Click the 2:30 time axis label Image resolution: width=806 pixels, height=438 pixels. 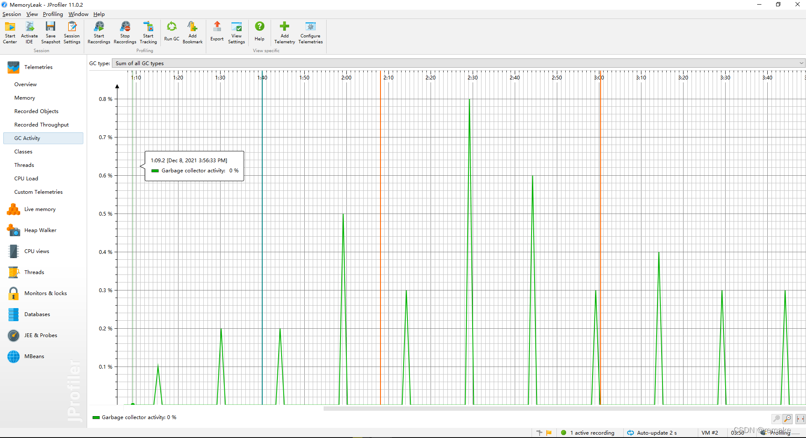(x=473, y=78)
